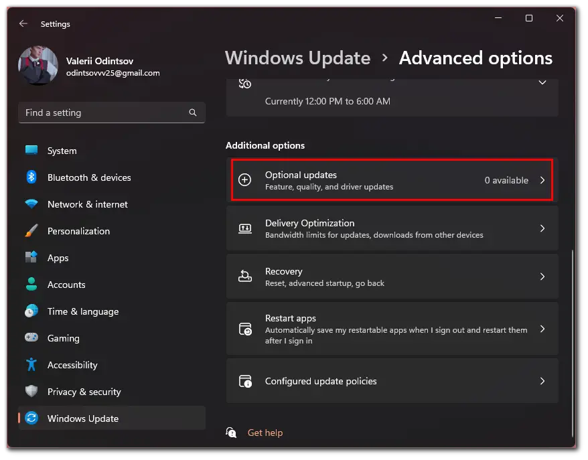The height and width of the screenshot is (460, 588).
Task: Click the Configured update policies chevron
Action: [542, 381]
